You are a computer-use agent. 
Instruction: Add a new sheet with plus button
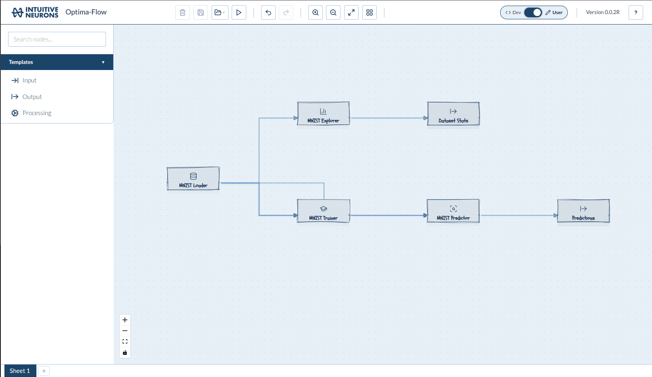(x=44, y=371)
